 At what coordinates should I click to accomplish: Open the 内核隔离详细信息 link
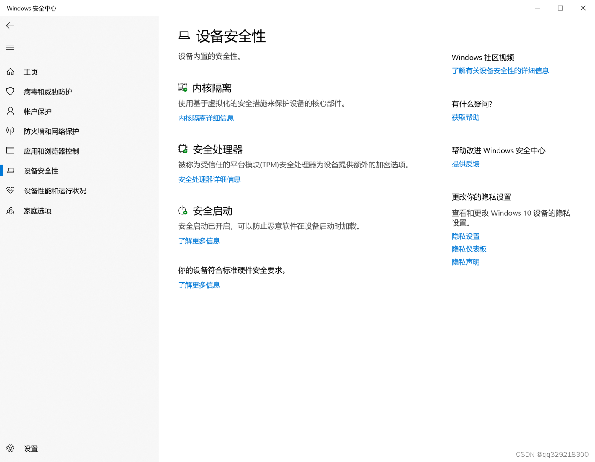point(206,118)
